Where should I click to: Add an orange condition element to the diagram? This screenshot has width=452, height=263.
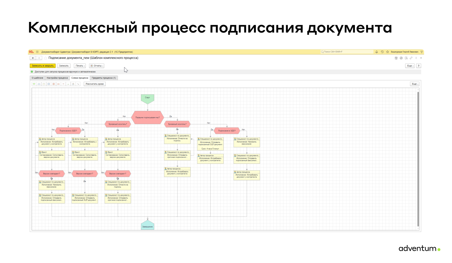[58, 84]
